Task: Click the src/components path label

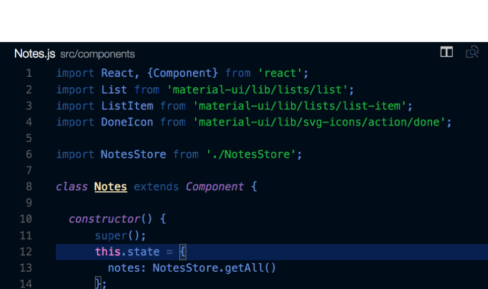Action: [x=97, y=54]
